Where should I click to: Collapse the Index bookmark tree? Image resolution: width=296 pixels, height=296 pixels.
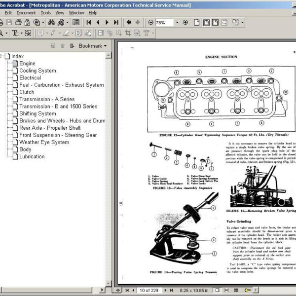(x=1, y=56)
